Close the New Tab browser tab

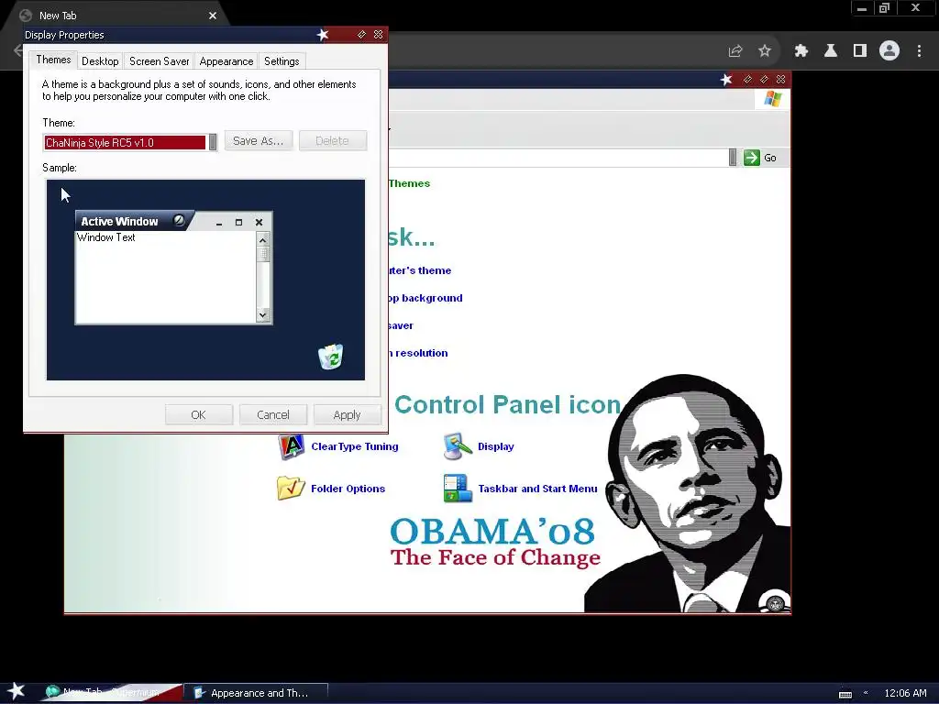point(213,16)
